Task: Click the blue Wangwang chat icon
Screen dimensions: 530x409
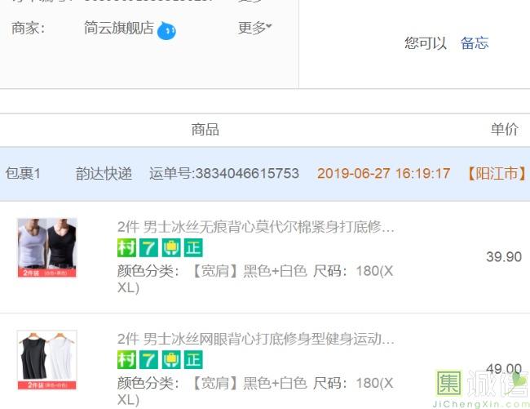Action: pos(166,30)
